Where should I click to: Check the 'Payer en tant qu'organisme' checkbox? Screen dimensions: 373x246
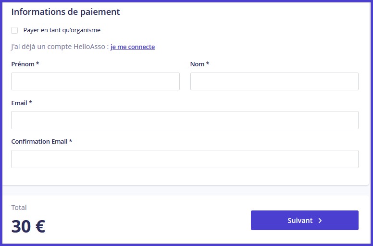(14, 30)
